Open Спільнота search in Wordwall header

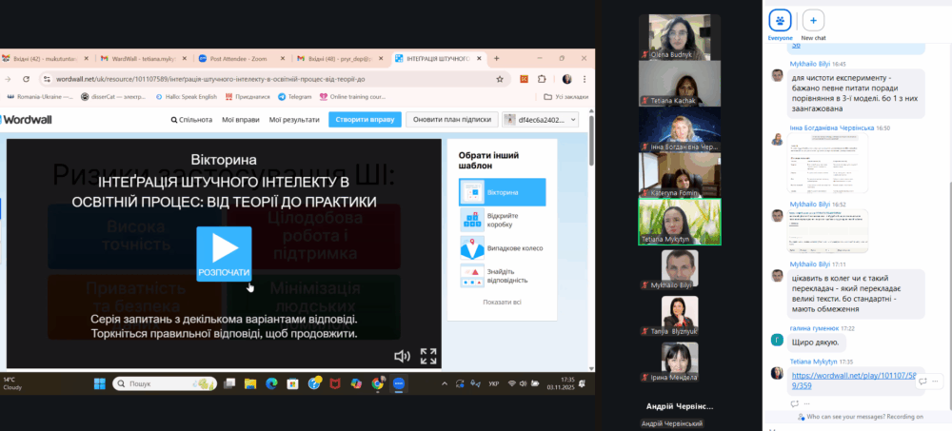[x=191, y=120]
